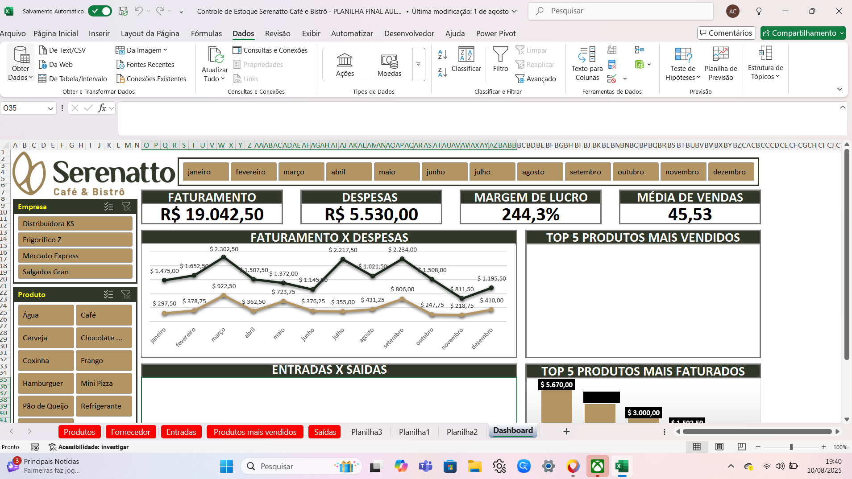Image resolution: width=852 pixels, height=479 pixels.
Task: Switch to Page Break Preview view
Action: pos(741,446)
